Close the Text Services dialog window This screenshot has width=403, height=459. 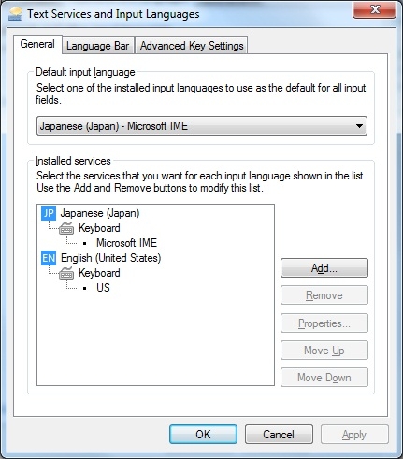click(x=375, y=9)
